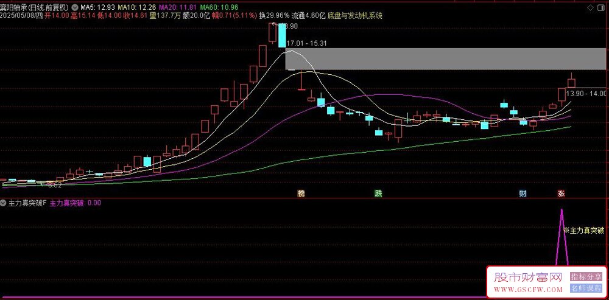The image size is (609, 300).
Task: Click the ※主力真突破 signal annotation
Action: click(x=584, y=231)
